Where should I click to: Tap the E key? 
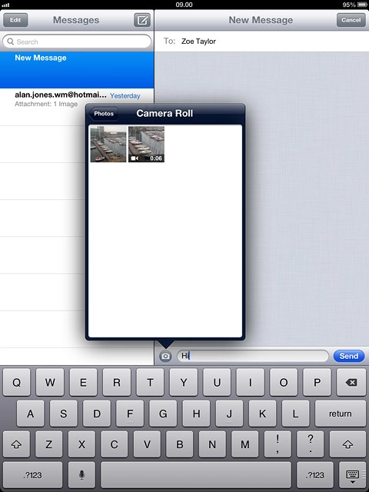pos(83,382)
